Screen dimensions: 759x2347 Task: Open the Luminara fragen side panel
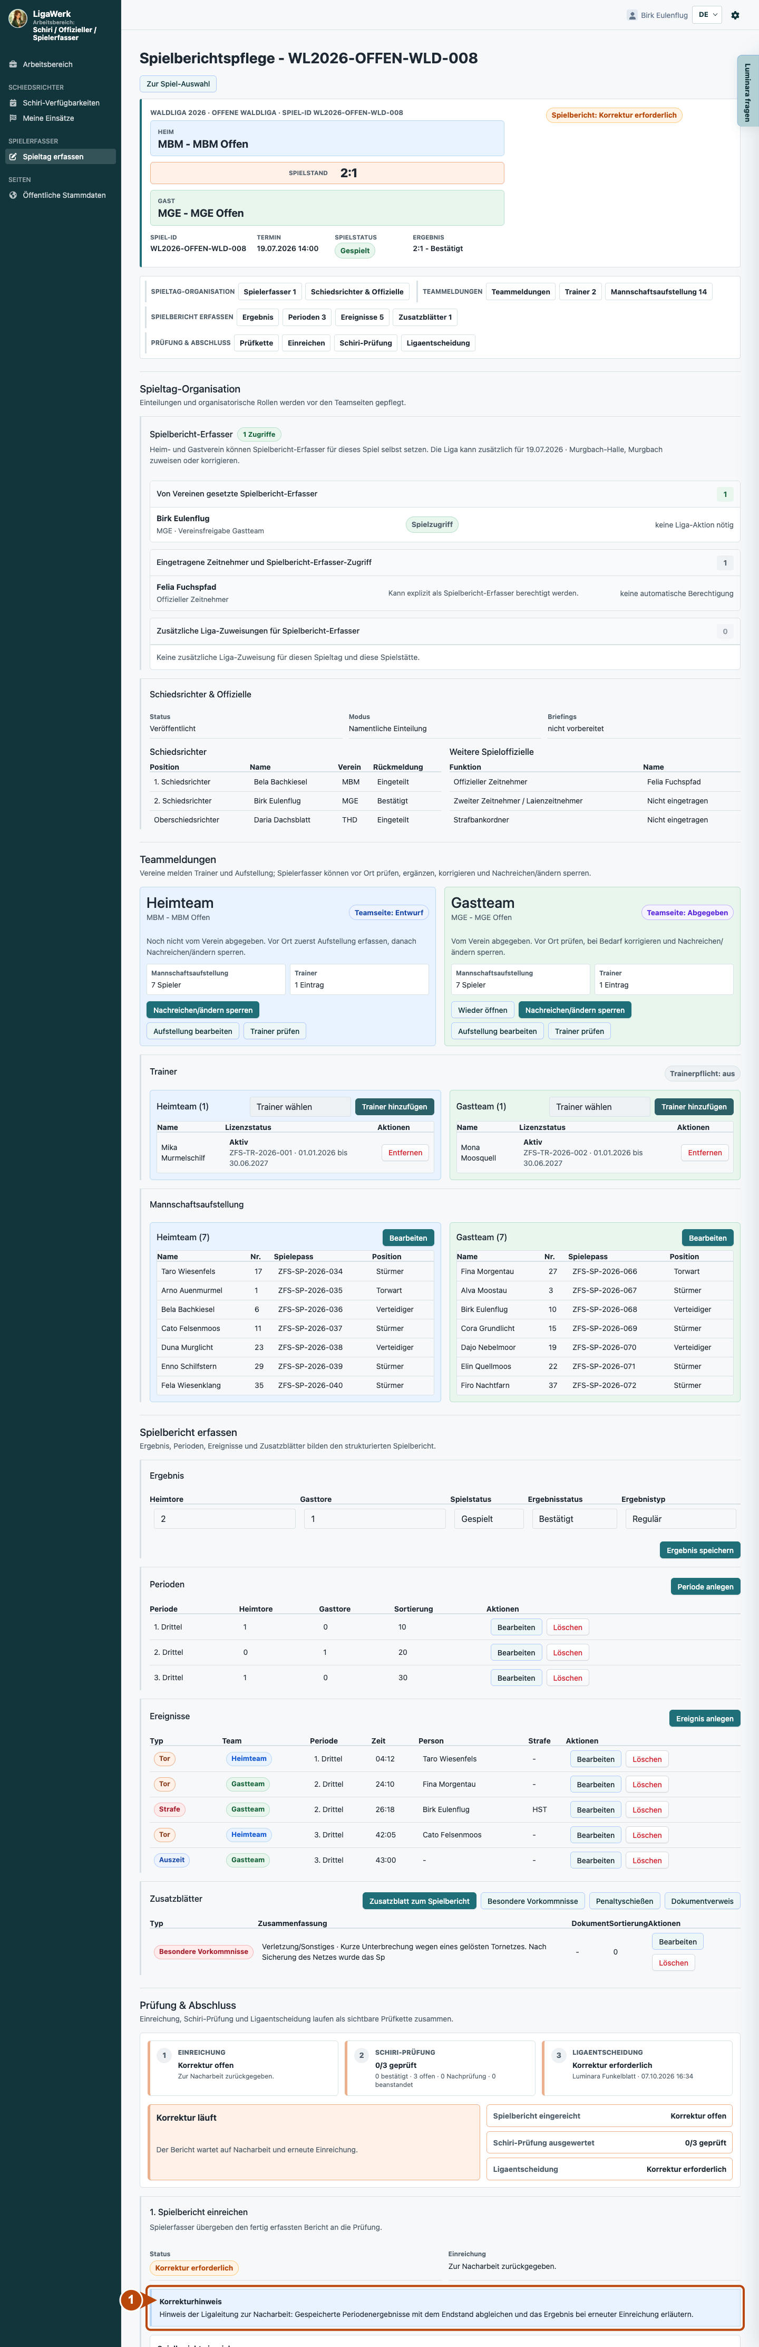pyautogui.click(x=748, y=90)
